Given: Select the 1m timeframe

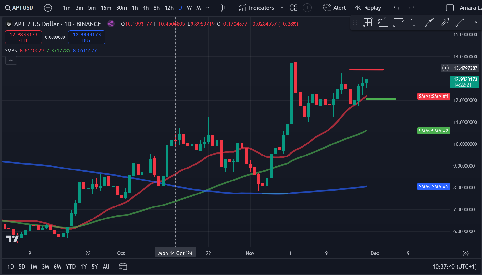Looking at the screenshot, I should pos(67,8).
